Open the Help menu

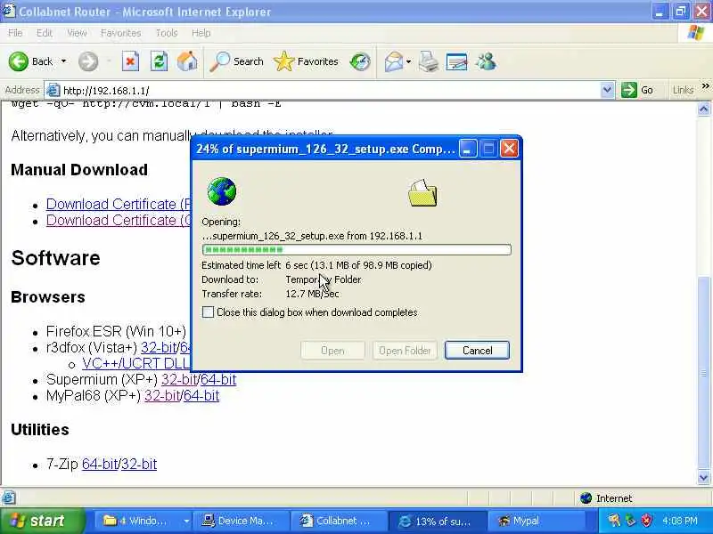click(201, 33)
